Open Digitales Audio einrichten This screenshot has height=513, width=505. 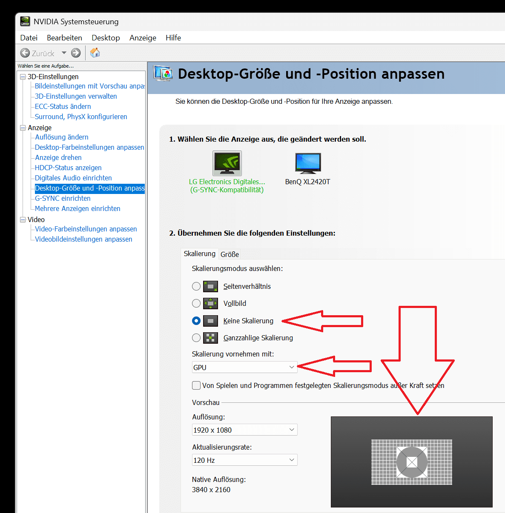click(73, 178)
